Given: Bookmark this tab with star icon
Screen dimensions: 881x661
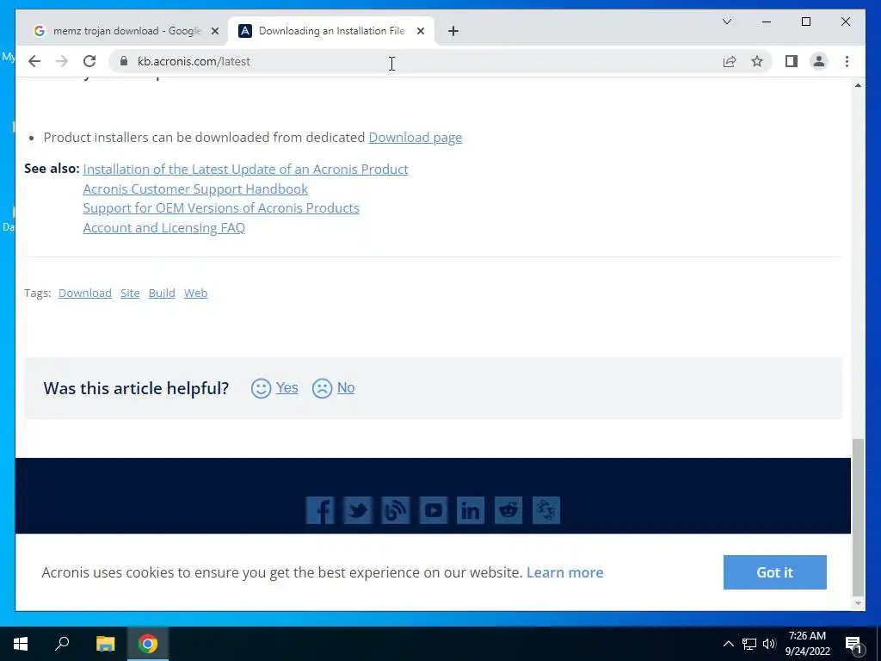Looking at the screenshot, I should (757, 61).
